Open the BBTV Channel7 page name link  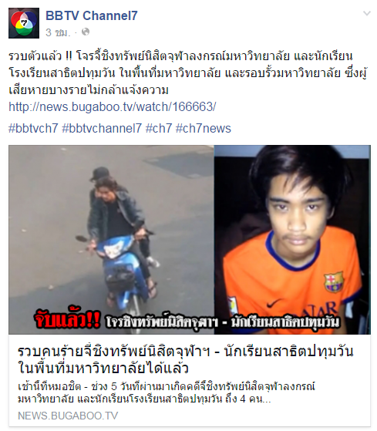point(91,15)
